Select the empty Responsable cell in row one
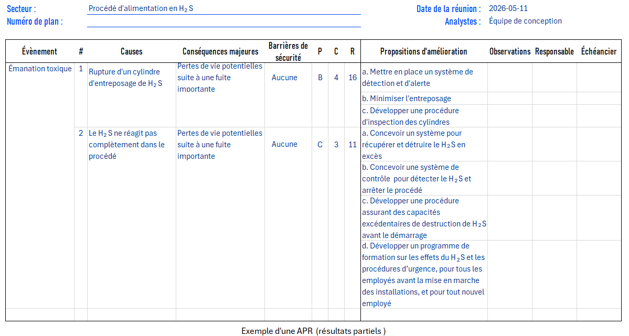Screen dimensions: 629x336 pos(555,78)
